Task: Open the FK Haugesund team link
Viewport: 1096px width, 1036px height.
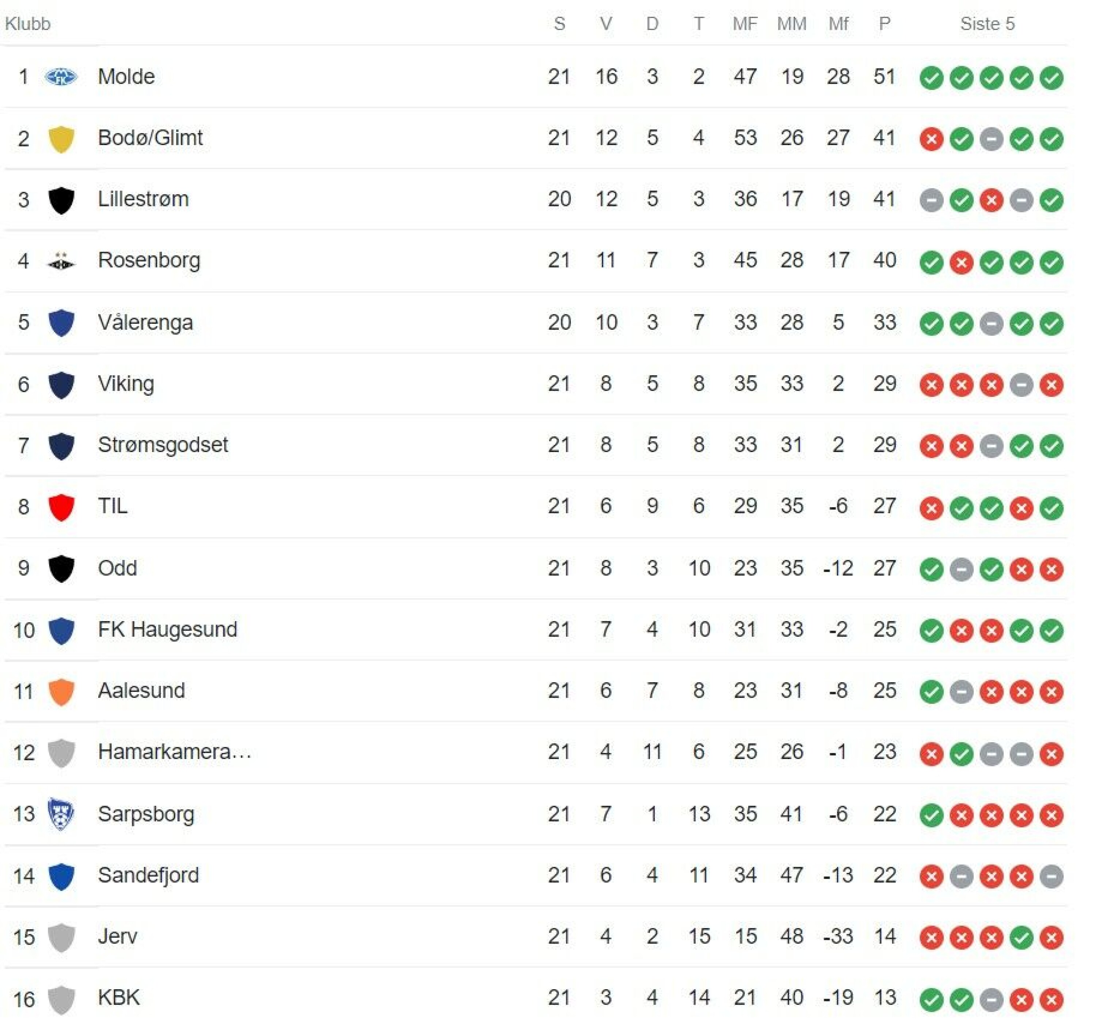Action: [167, 630]
